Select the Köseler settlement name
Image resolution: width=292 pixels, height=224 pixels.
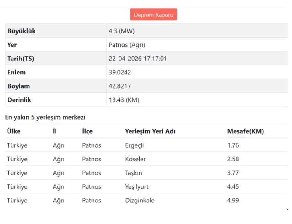pyautogui.click(x=135, y=159)
